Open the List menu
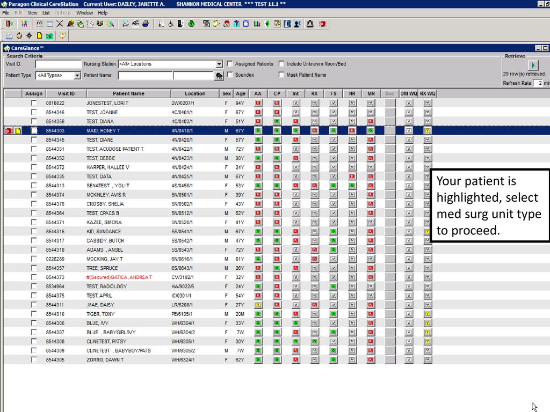550x412 pixels. click(x=46, y=13)
